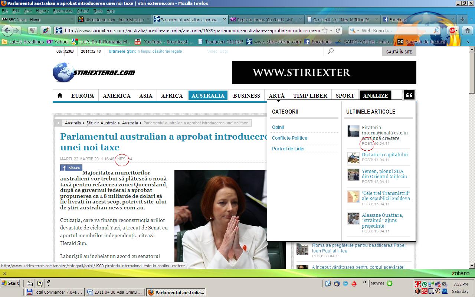Viewport: 475px width, 297px height.
Task: Click the Facebook Share button
Action: (71, 168)
